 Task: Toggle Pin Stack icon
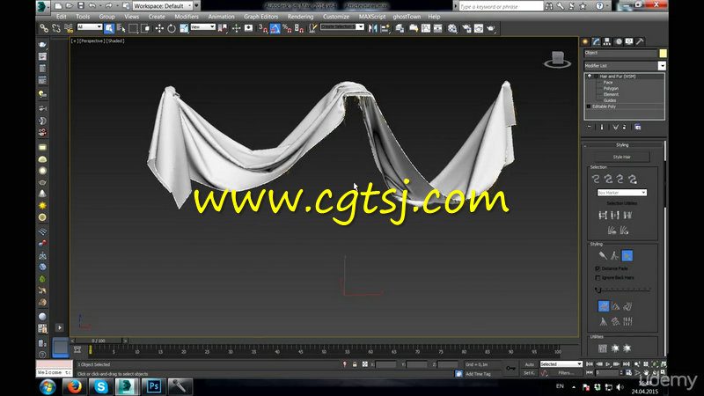coord(590,128)
